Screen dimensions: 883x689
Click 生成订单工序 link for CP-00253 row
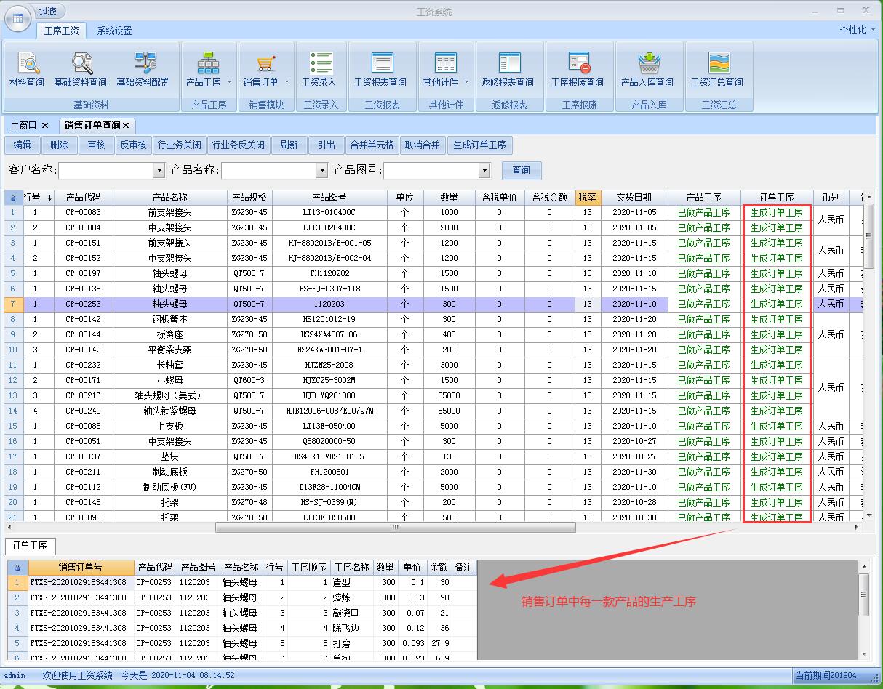776,304
